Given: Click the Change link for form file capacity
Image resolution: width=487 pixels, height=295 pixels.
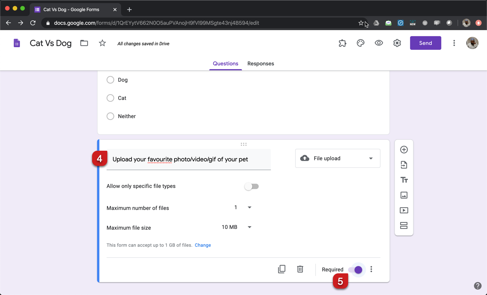Looking at the screenshot, I should point(203,245).
